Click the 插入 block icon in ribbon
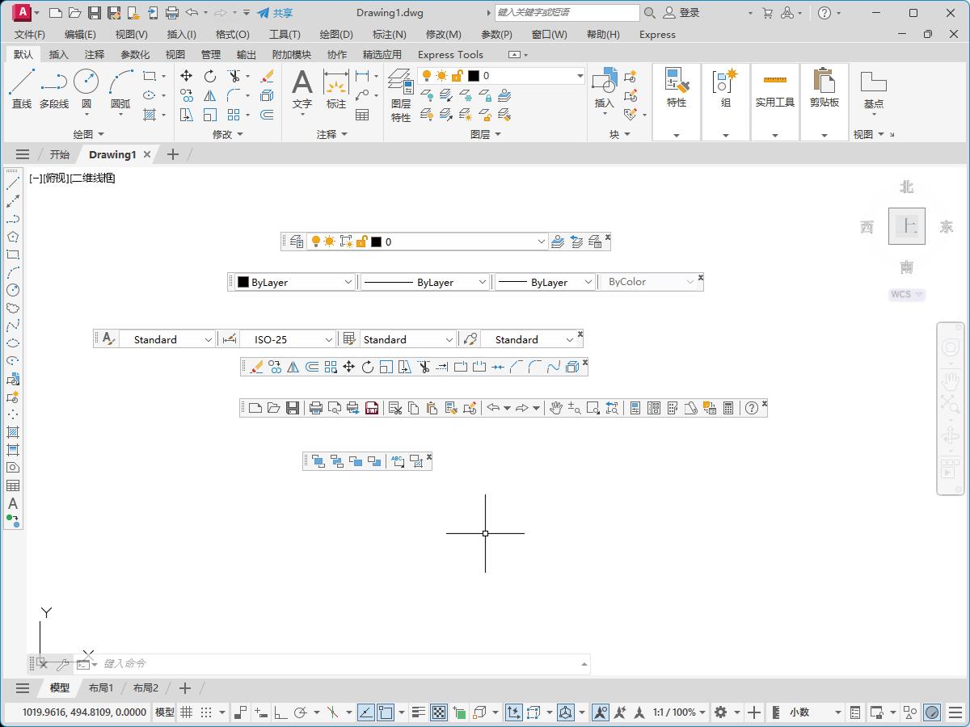Image resolution: width=970 pixels, height=727 pixels. 604,87
